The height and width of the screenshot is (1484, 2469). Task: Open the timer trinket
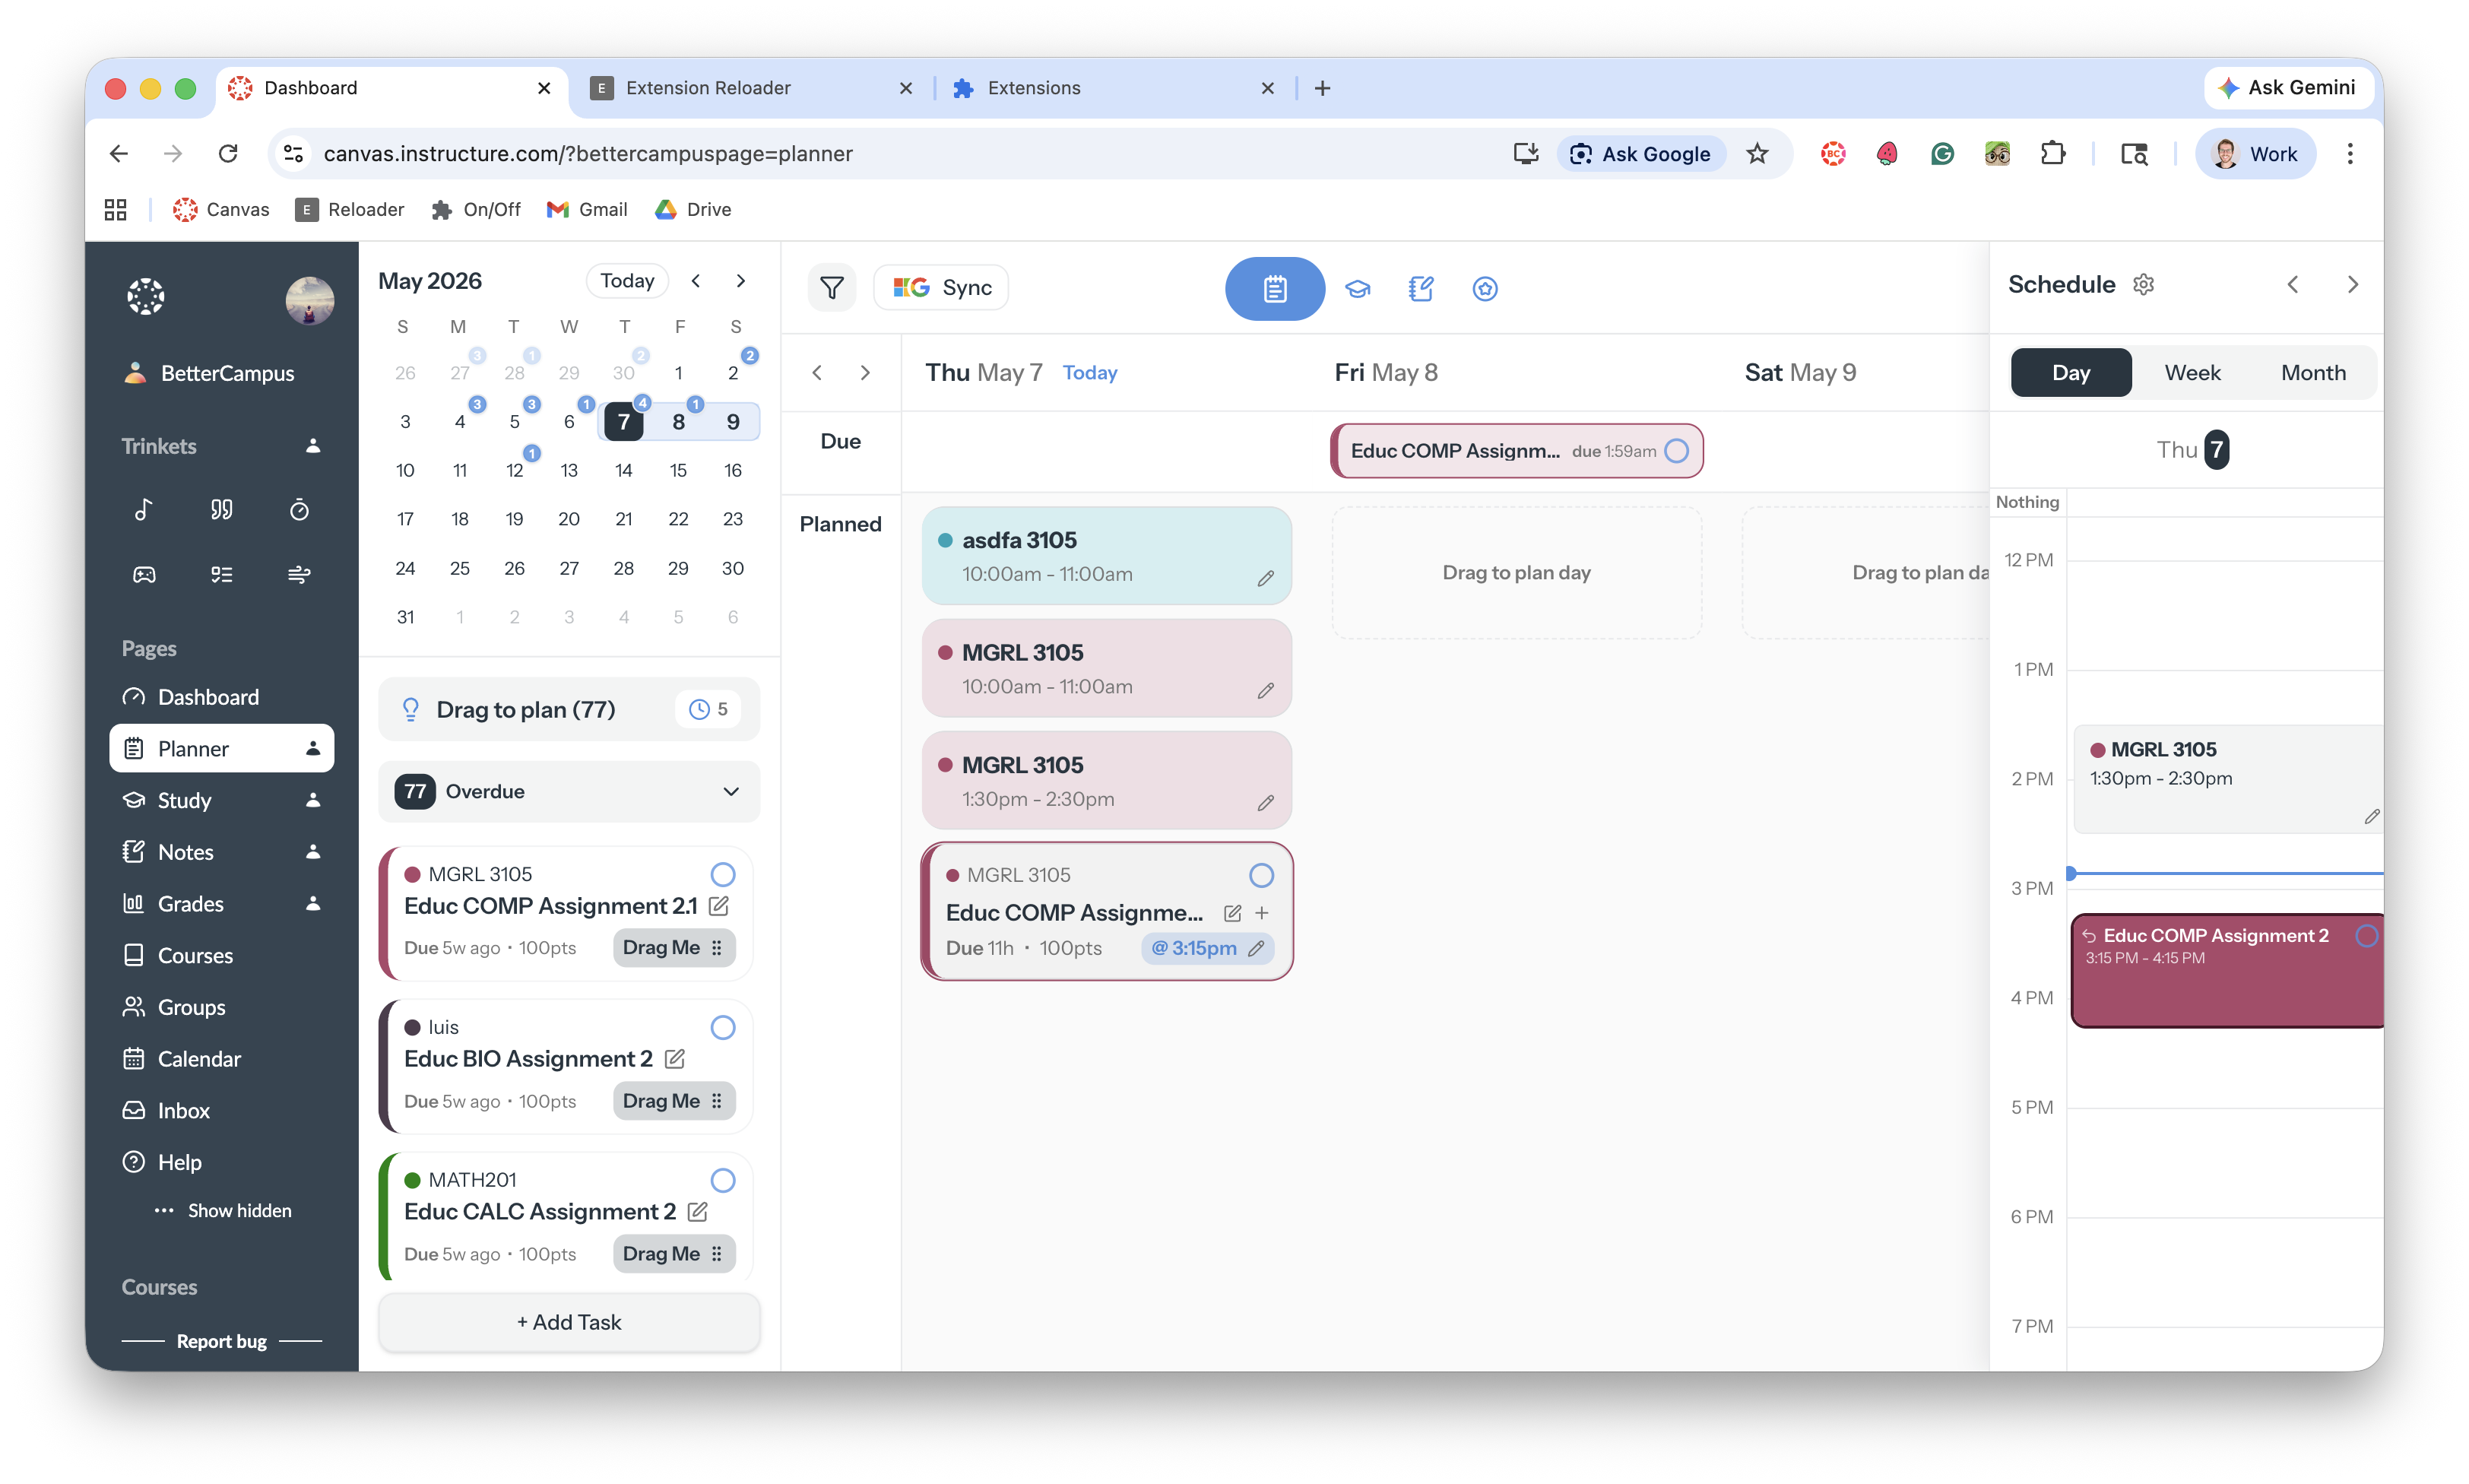tap(299, 510)
